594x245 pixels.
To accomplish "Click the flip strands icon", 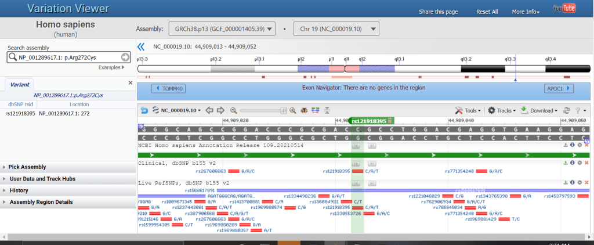I will point(315,110).
